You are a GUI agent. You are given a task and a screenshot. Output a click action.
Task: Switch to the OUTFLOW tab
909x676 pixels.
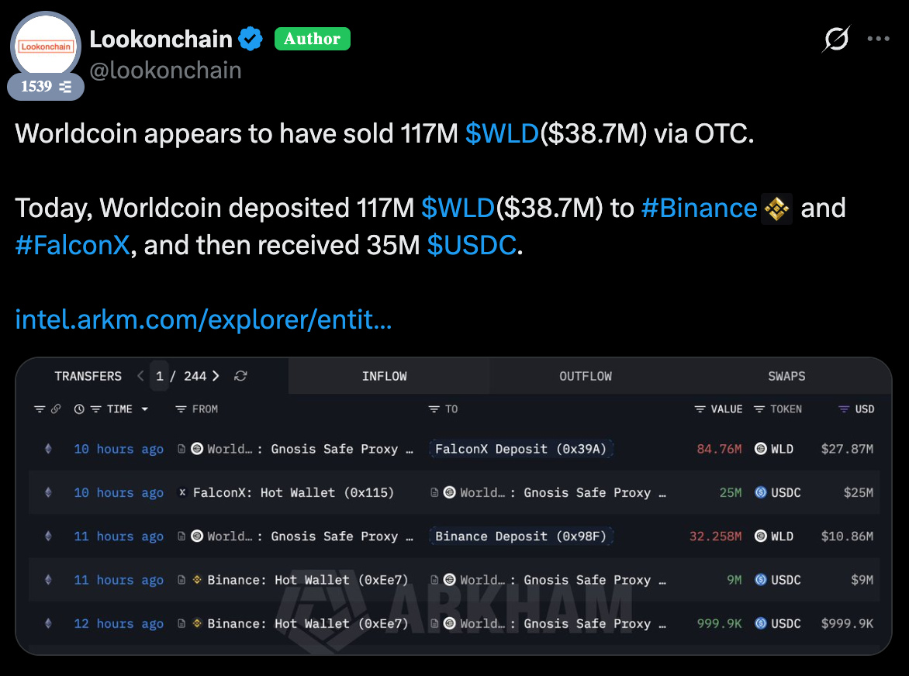pyautogui.click(x=586, y=376)
